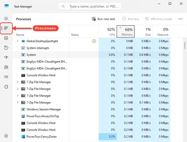Click the Efficiency mode button

coord(158,19)
